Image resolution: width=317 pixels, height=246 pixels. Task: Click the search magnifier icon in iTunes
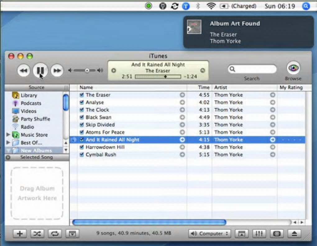[232, 69]
